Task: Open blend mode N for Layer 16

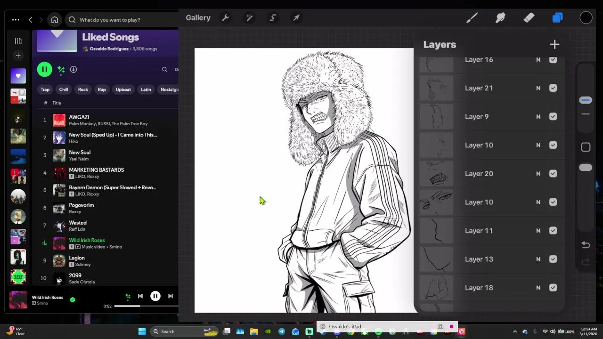Action: [538, 60]
